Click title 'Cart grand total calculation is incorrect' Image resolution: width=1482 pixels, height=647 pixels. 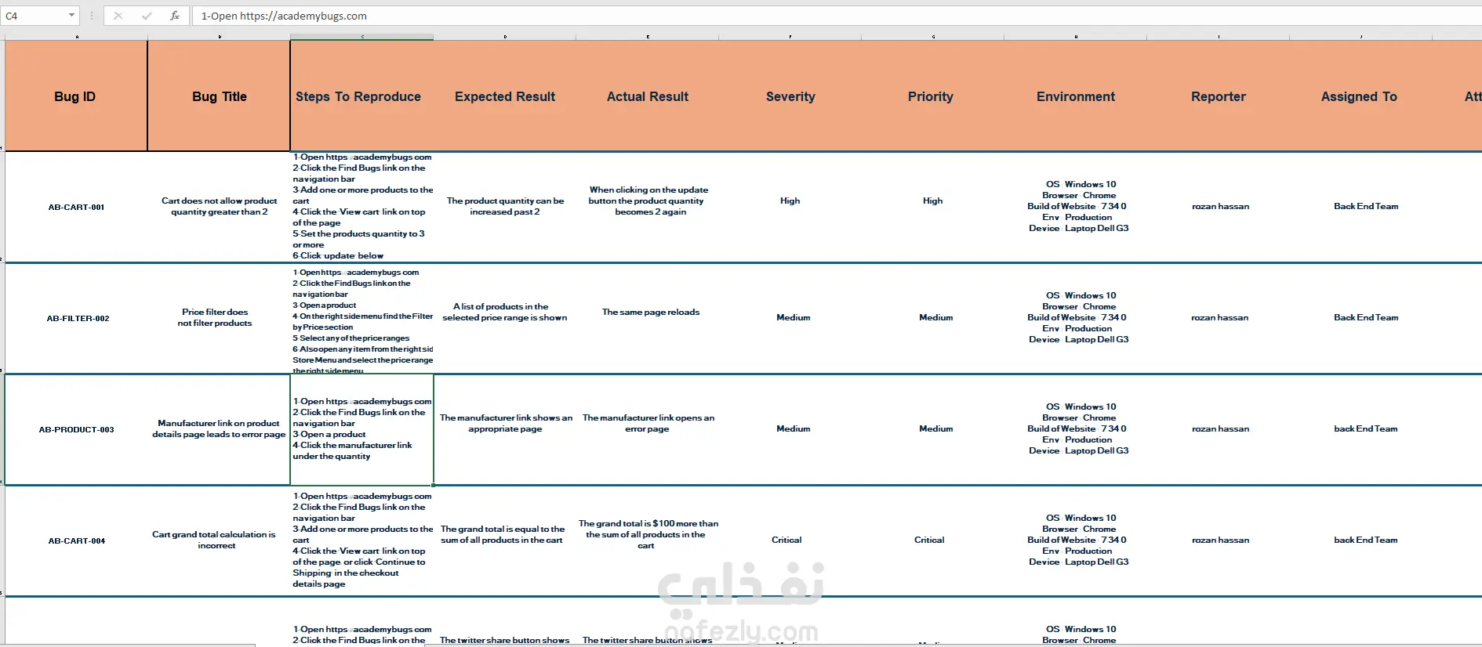[x=214, y=540]
